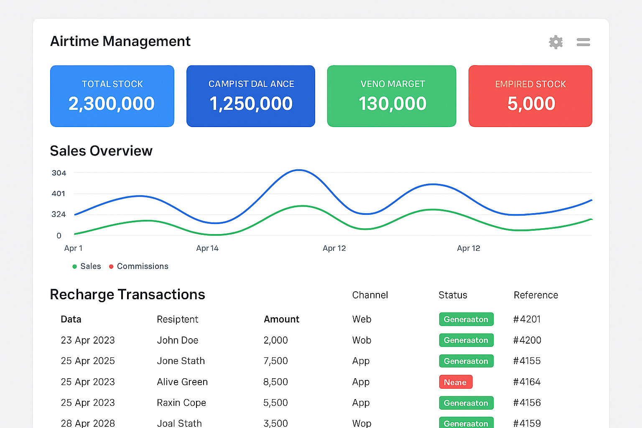This screenshot has width=642, height=428.
Task: Select the green Sales legend dot
Action: [x=74, y=266]
